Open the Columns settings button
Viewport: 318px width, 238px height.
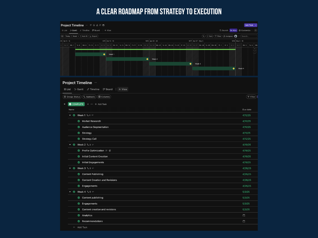[104, 97]
